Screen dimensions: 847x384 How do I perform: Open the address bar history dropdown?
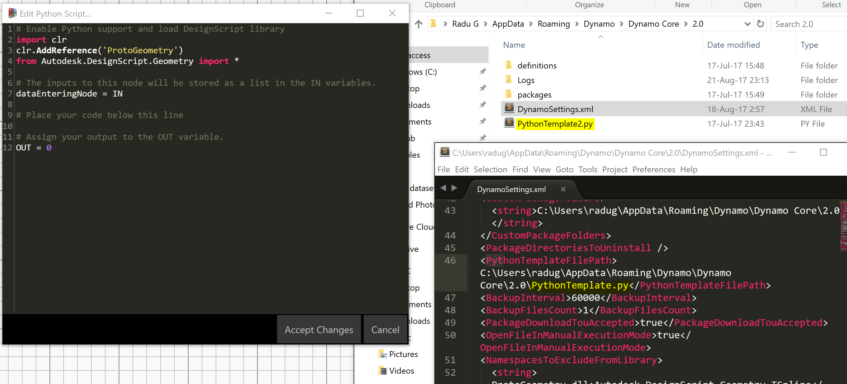(747, 24)
